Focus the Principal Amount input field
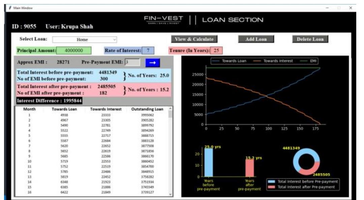 [73, 51]
